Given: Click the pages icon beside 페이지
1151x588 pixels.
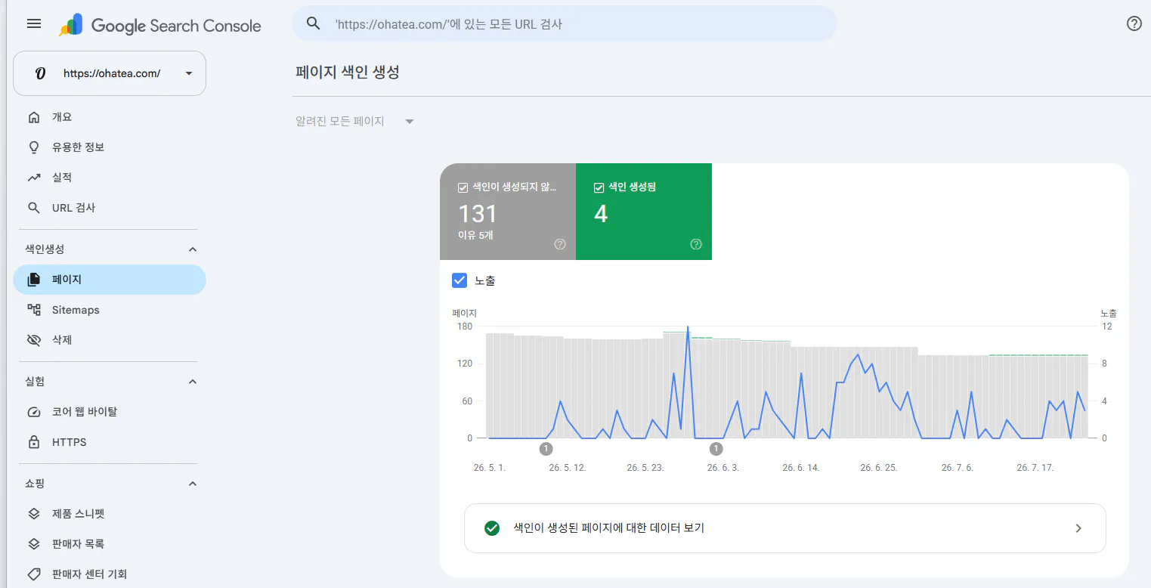Looking at the screenshot, I should coord(33,280).
